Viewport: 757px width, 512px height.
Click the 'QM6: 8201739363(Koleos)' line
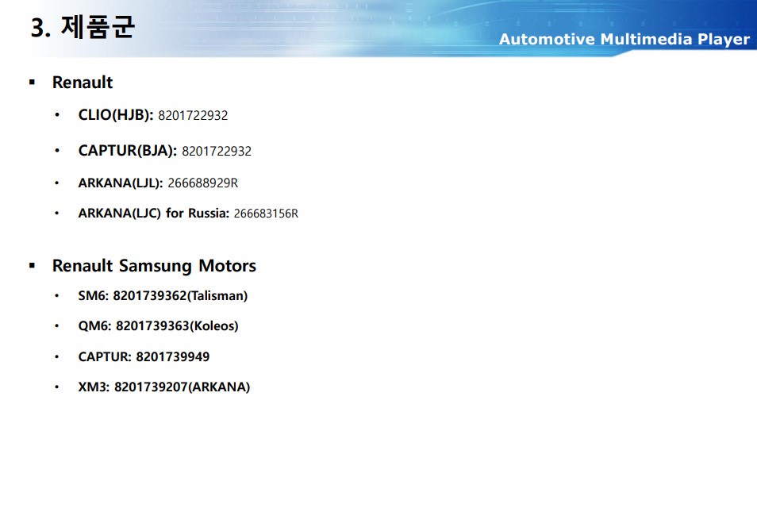(x=159, y=326)
